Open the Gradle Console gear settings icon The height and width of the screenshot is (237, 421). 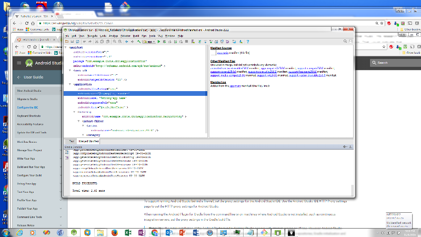click(x=345, y=147)
